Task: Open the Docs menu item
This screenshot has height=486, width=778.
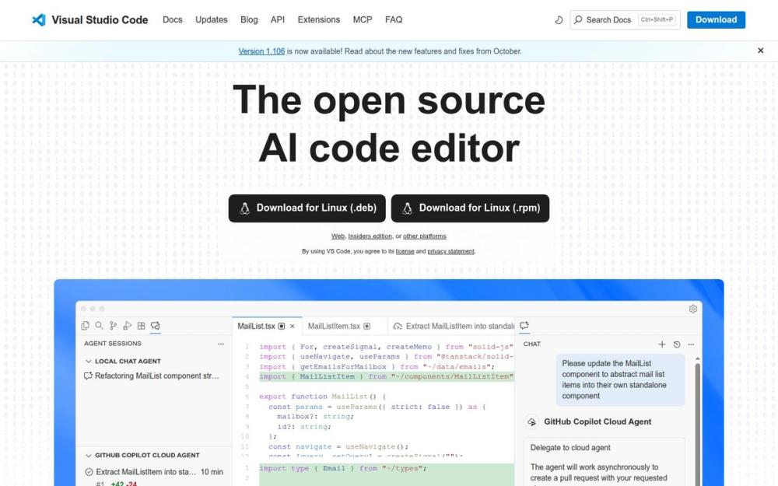Action: click(x=172, y=19)
